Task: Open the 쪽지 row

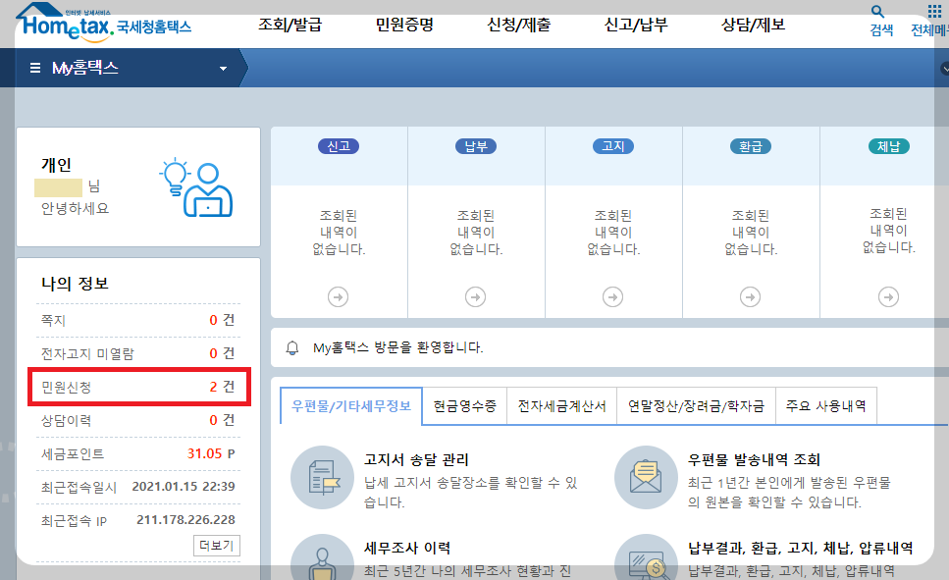Action: click(138, 320)
